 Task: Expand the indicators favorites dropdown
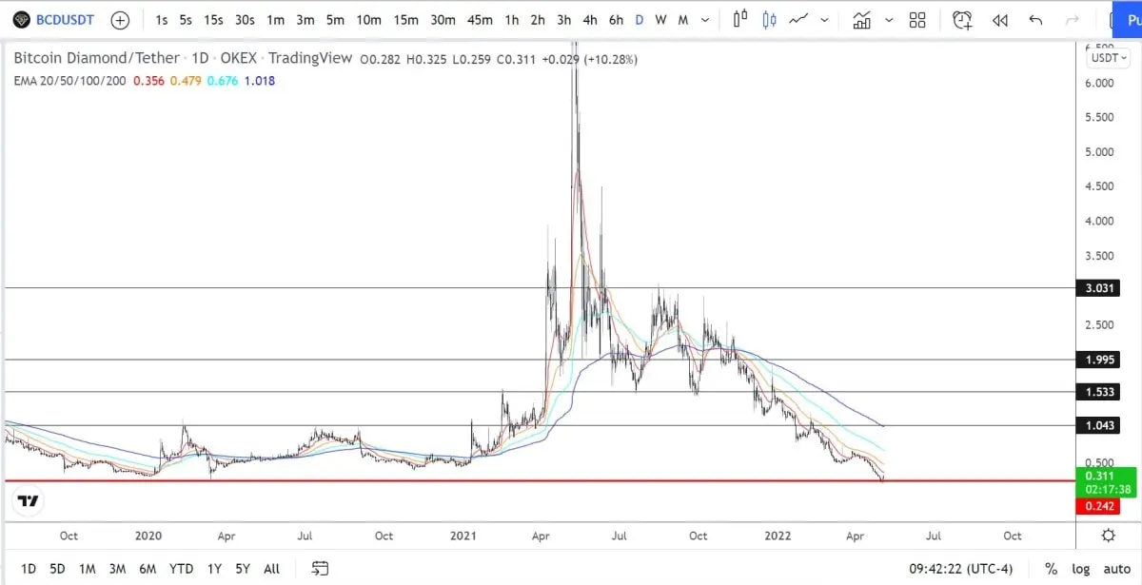889,19
